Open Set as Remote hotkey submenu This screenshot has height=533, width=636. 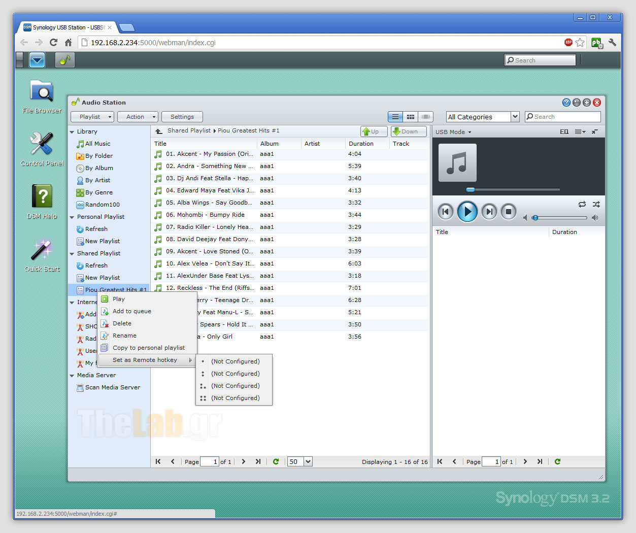point(147,360)
